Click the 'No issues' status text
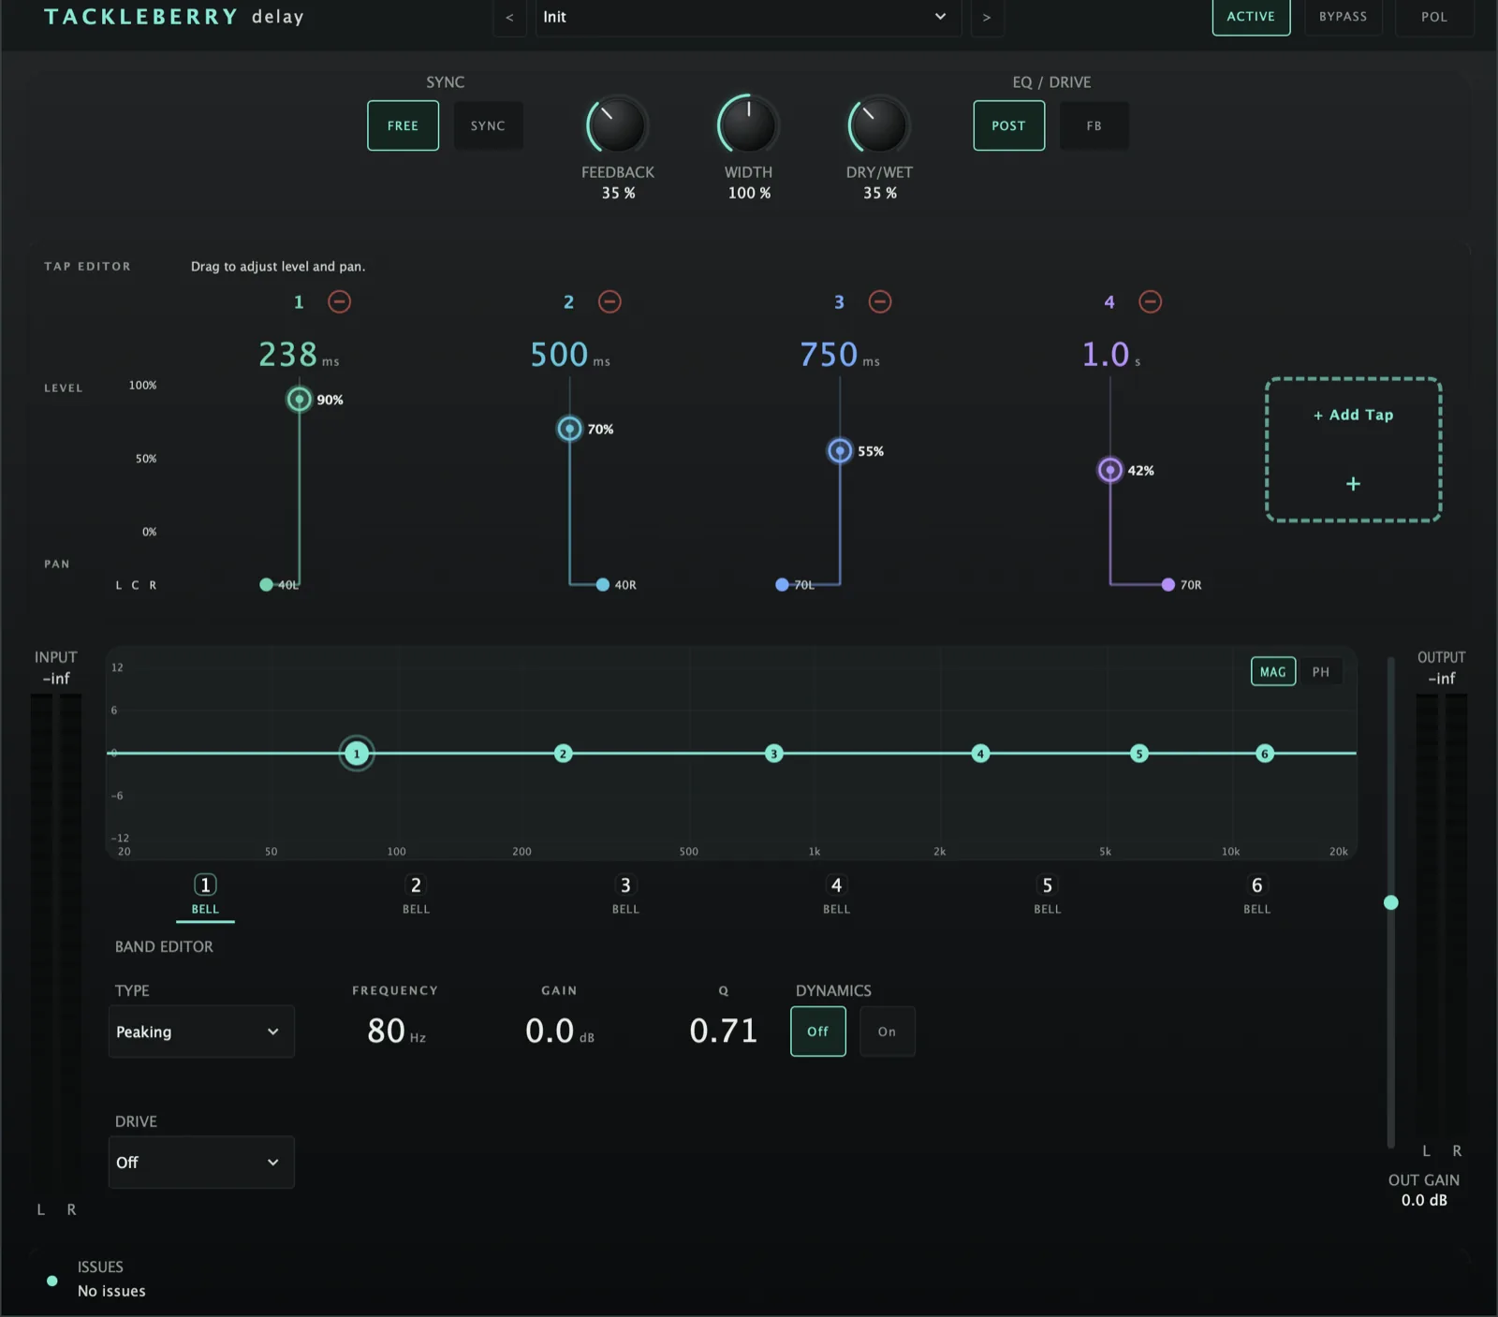 (x=111, y=1291)
